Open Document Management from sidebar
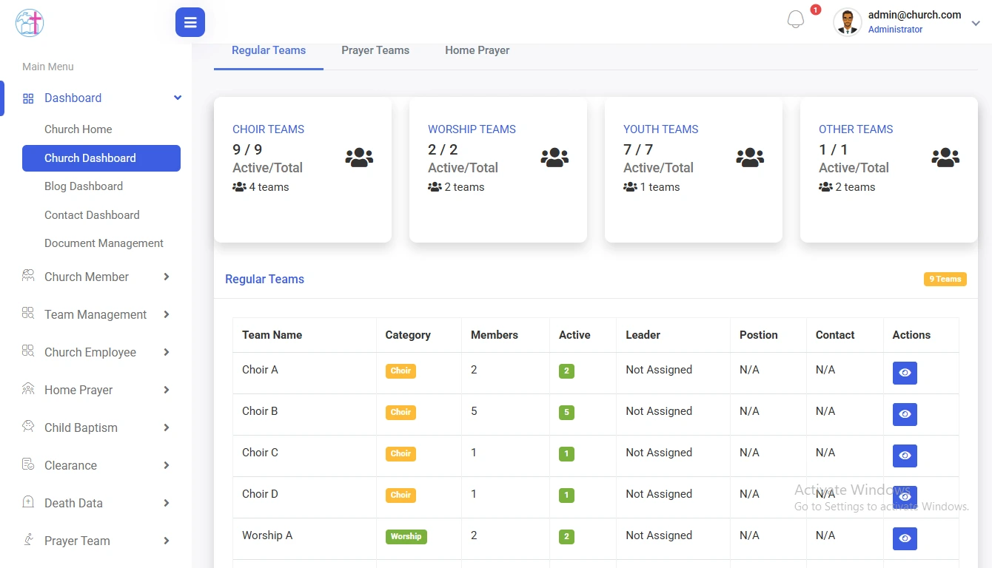This screenshot has height=568, width=992. click(104, 243)
